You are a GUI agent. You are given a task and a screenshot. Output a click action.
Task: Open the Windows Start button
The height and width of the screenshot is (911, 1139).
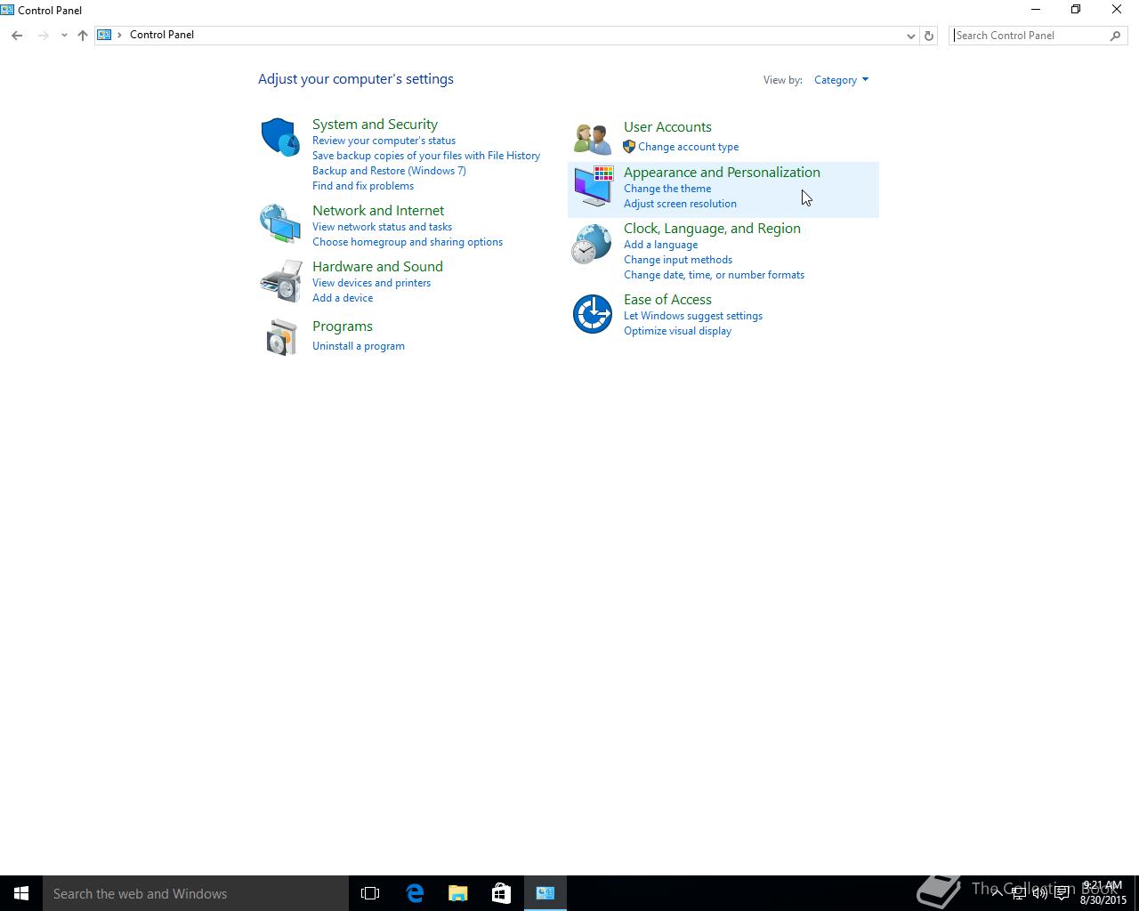[21, 893]
